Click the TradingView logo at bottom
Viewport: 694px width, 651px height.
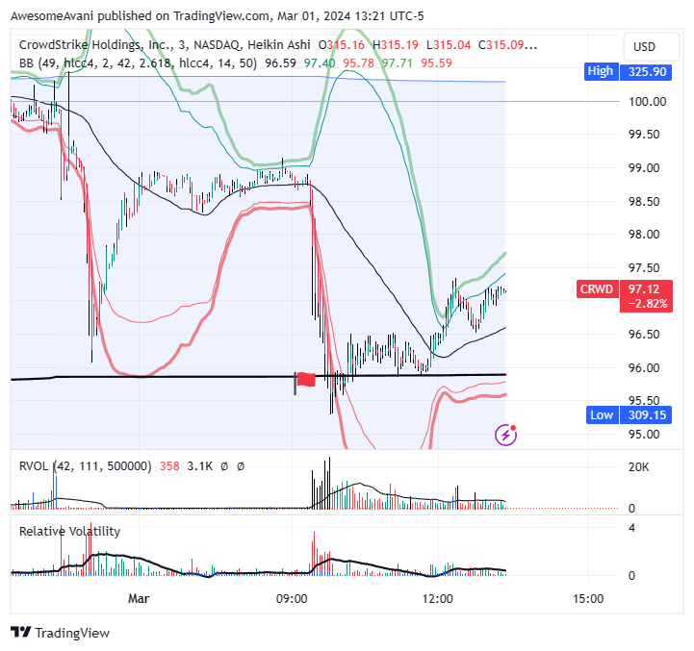click(61, 633)
